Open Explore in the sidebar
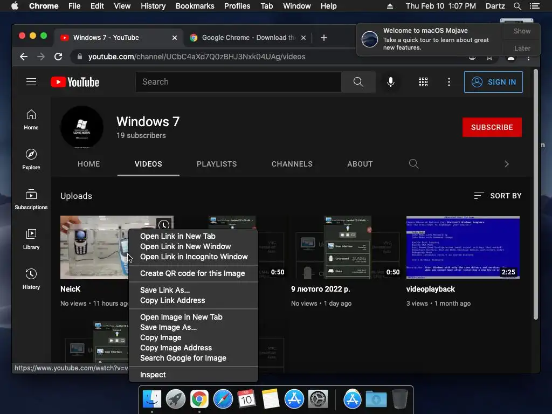Image resolution: width=552 pixels, height=414 pixels. 31,160
